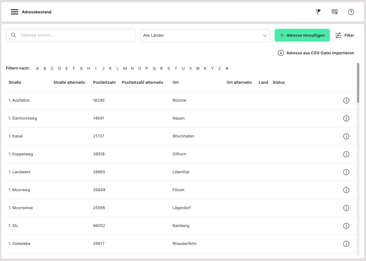
Task: Filter addresses by the # symbol
Action: tap(227, 69)
